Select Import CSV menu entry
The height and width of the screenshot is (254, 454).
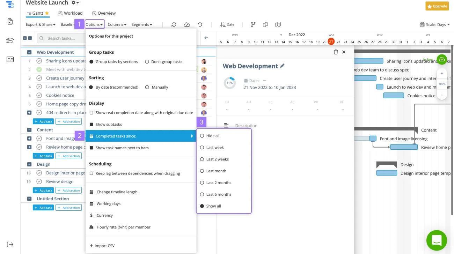[102, 246]
